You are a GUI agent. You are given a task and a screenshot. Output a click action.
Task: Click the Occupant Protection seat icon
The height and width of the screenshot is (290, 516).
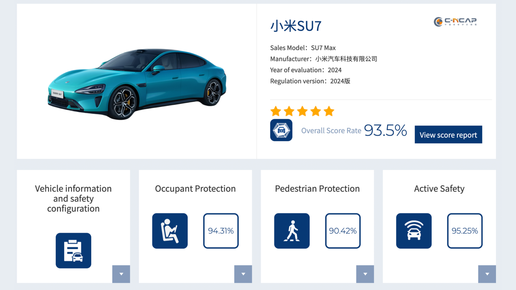[x=170, y=231]
